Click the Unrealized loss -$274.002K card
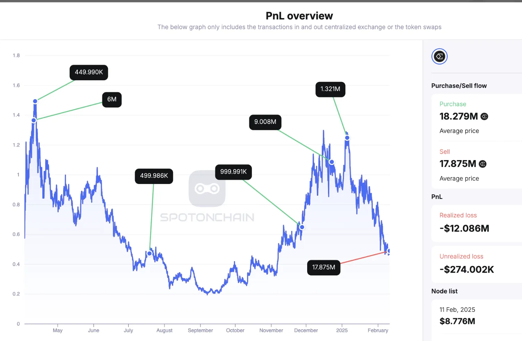The width and height of the screenshot is (522, 341). [x=477, y=264]
